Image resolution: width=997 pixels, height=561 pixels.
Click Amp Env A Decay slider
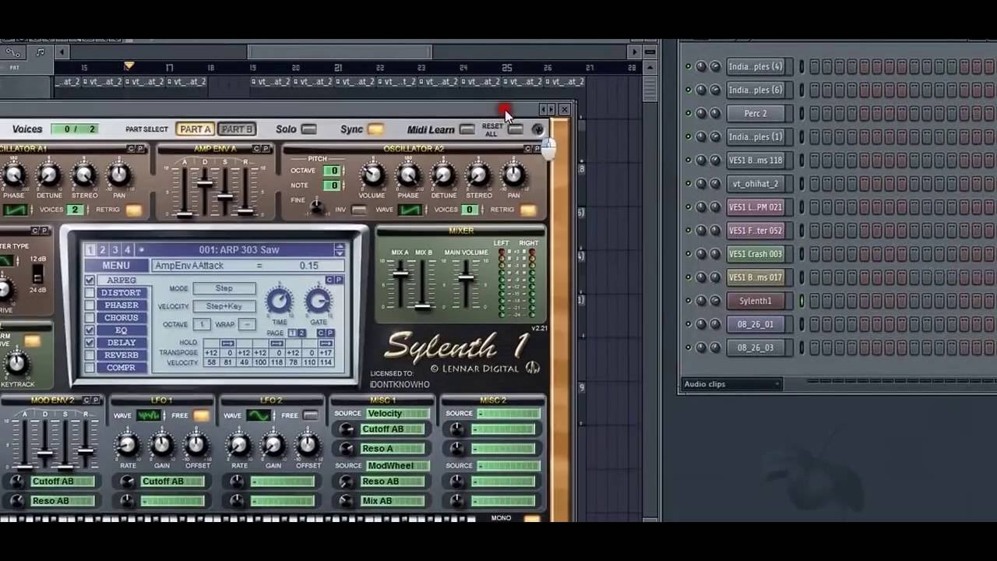tap(205, 183)
